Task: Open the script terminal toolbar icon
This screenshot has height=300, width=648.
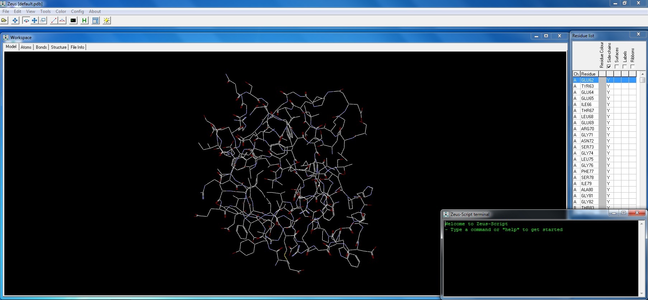Action: (x=73, y=20)
